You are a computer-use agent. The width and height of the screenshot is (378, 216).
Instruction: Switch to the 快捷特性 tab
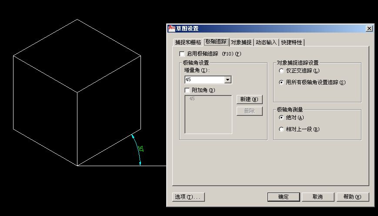291,43
